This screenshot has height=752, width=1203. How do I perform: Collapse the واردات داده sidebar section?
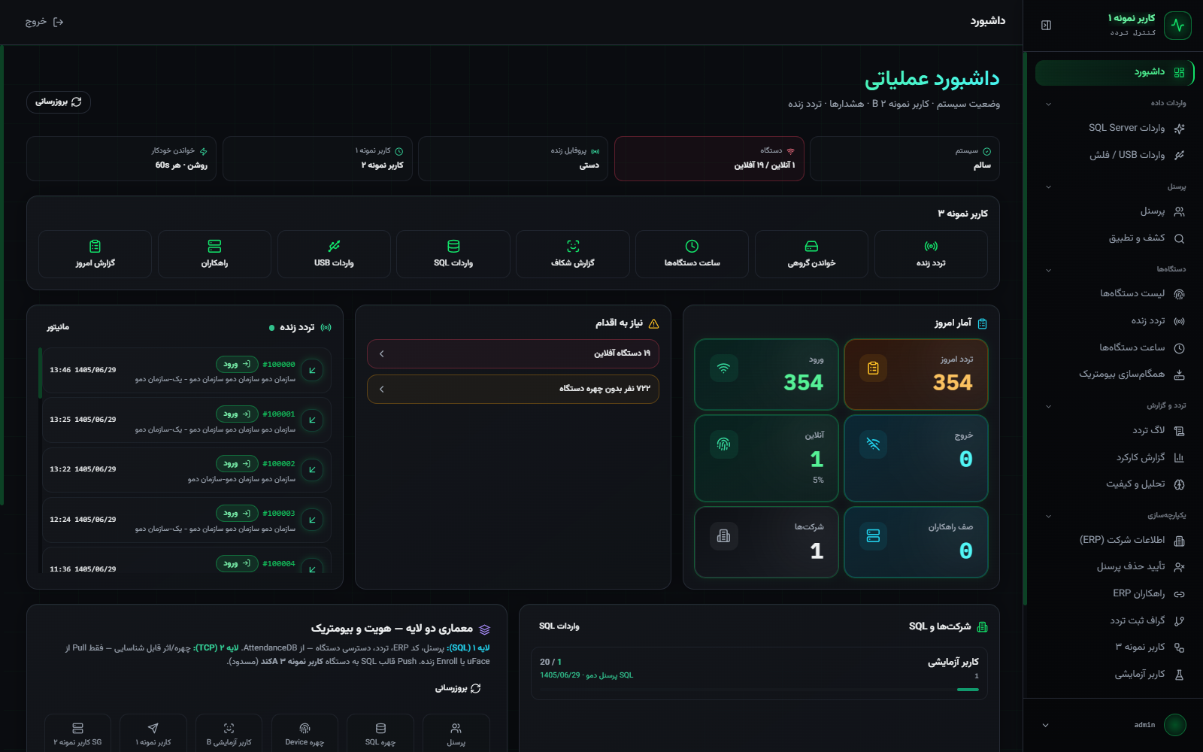[x=1048, y=104]
